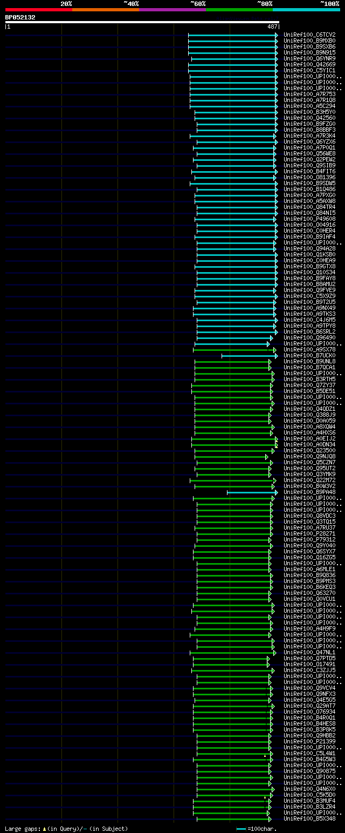Open hit UniRef100_B9SXB6
Screen dimensions: 345x833
(x=309, y=46)
